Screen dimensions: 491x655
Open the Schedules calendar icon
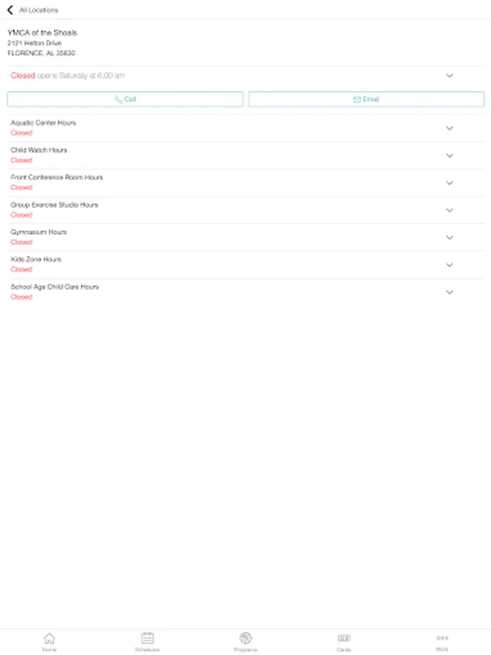148,638
